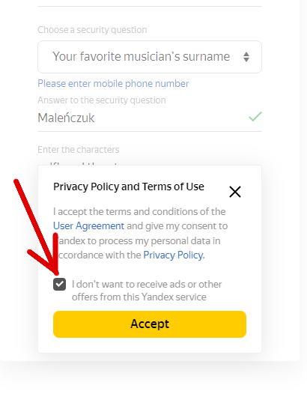This screenshot has height=394, width=307.
Task: Click the "offers from this Yandex service" text line
Action: pyautogui.click(x=139, y=297)
